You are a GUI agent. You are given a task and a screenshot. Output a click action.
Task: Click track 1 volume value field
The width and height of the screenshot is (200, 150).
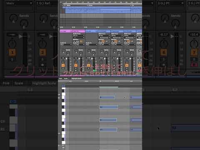coord(63,58)
